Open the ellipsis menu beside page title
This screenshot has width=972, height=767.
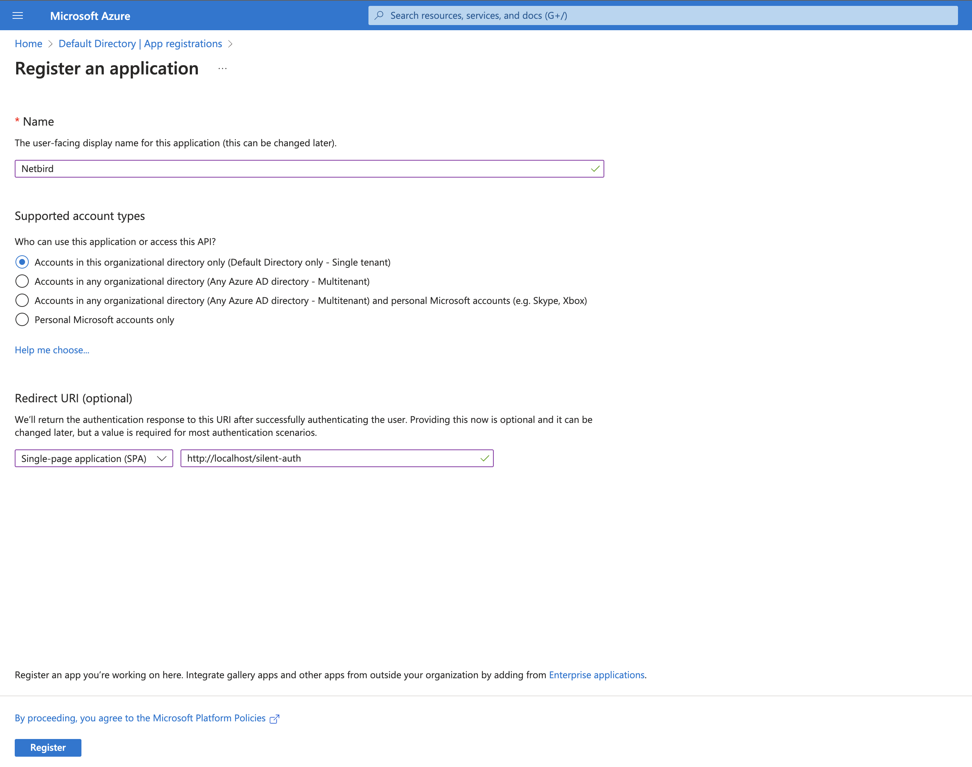[x=222, y=68]
